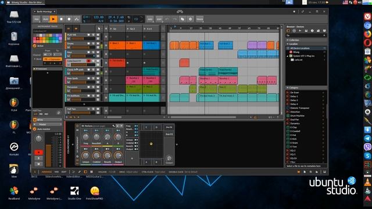Expand the Collection section in browser
This screenshot has width=372, height=209.
(288, 40)
